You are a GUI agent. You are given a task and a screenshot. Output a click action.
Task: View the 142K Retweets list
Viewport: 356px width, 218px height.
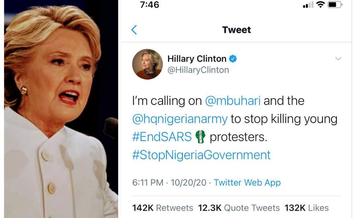pos(163,208)
